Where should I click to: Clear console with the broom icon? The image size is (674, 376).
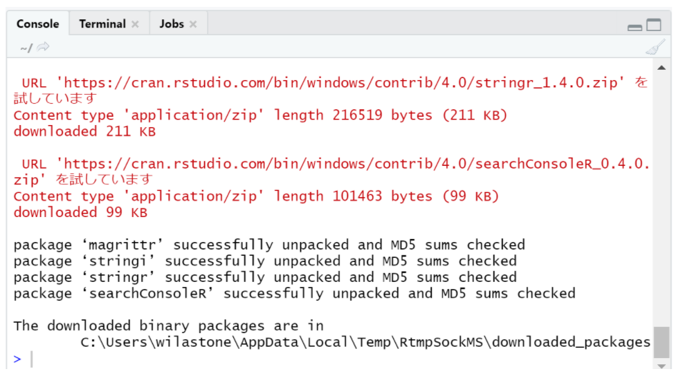pos(655,47)
